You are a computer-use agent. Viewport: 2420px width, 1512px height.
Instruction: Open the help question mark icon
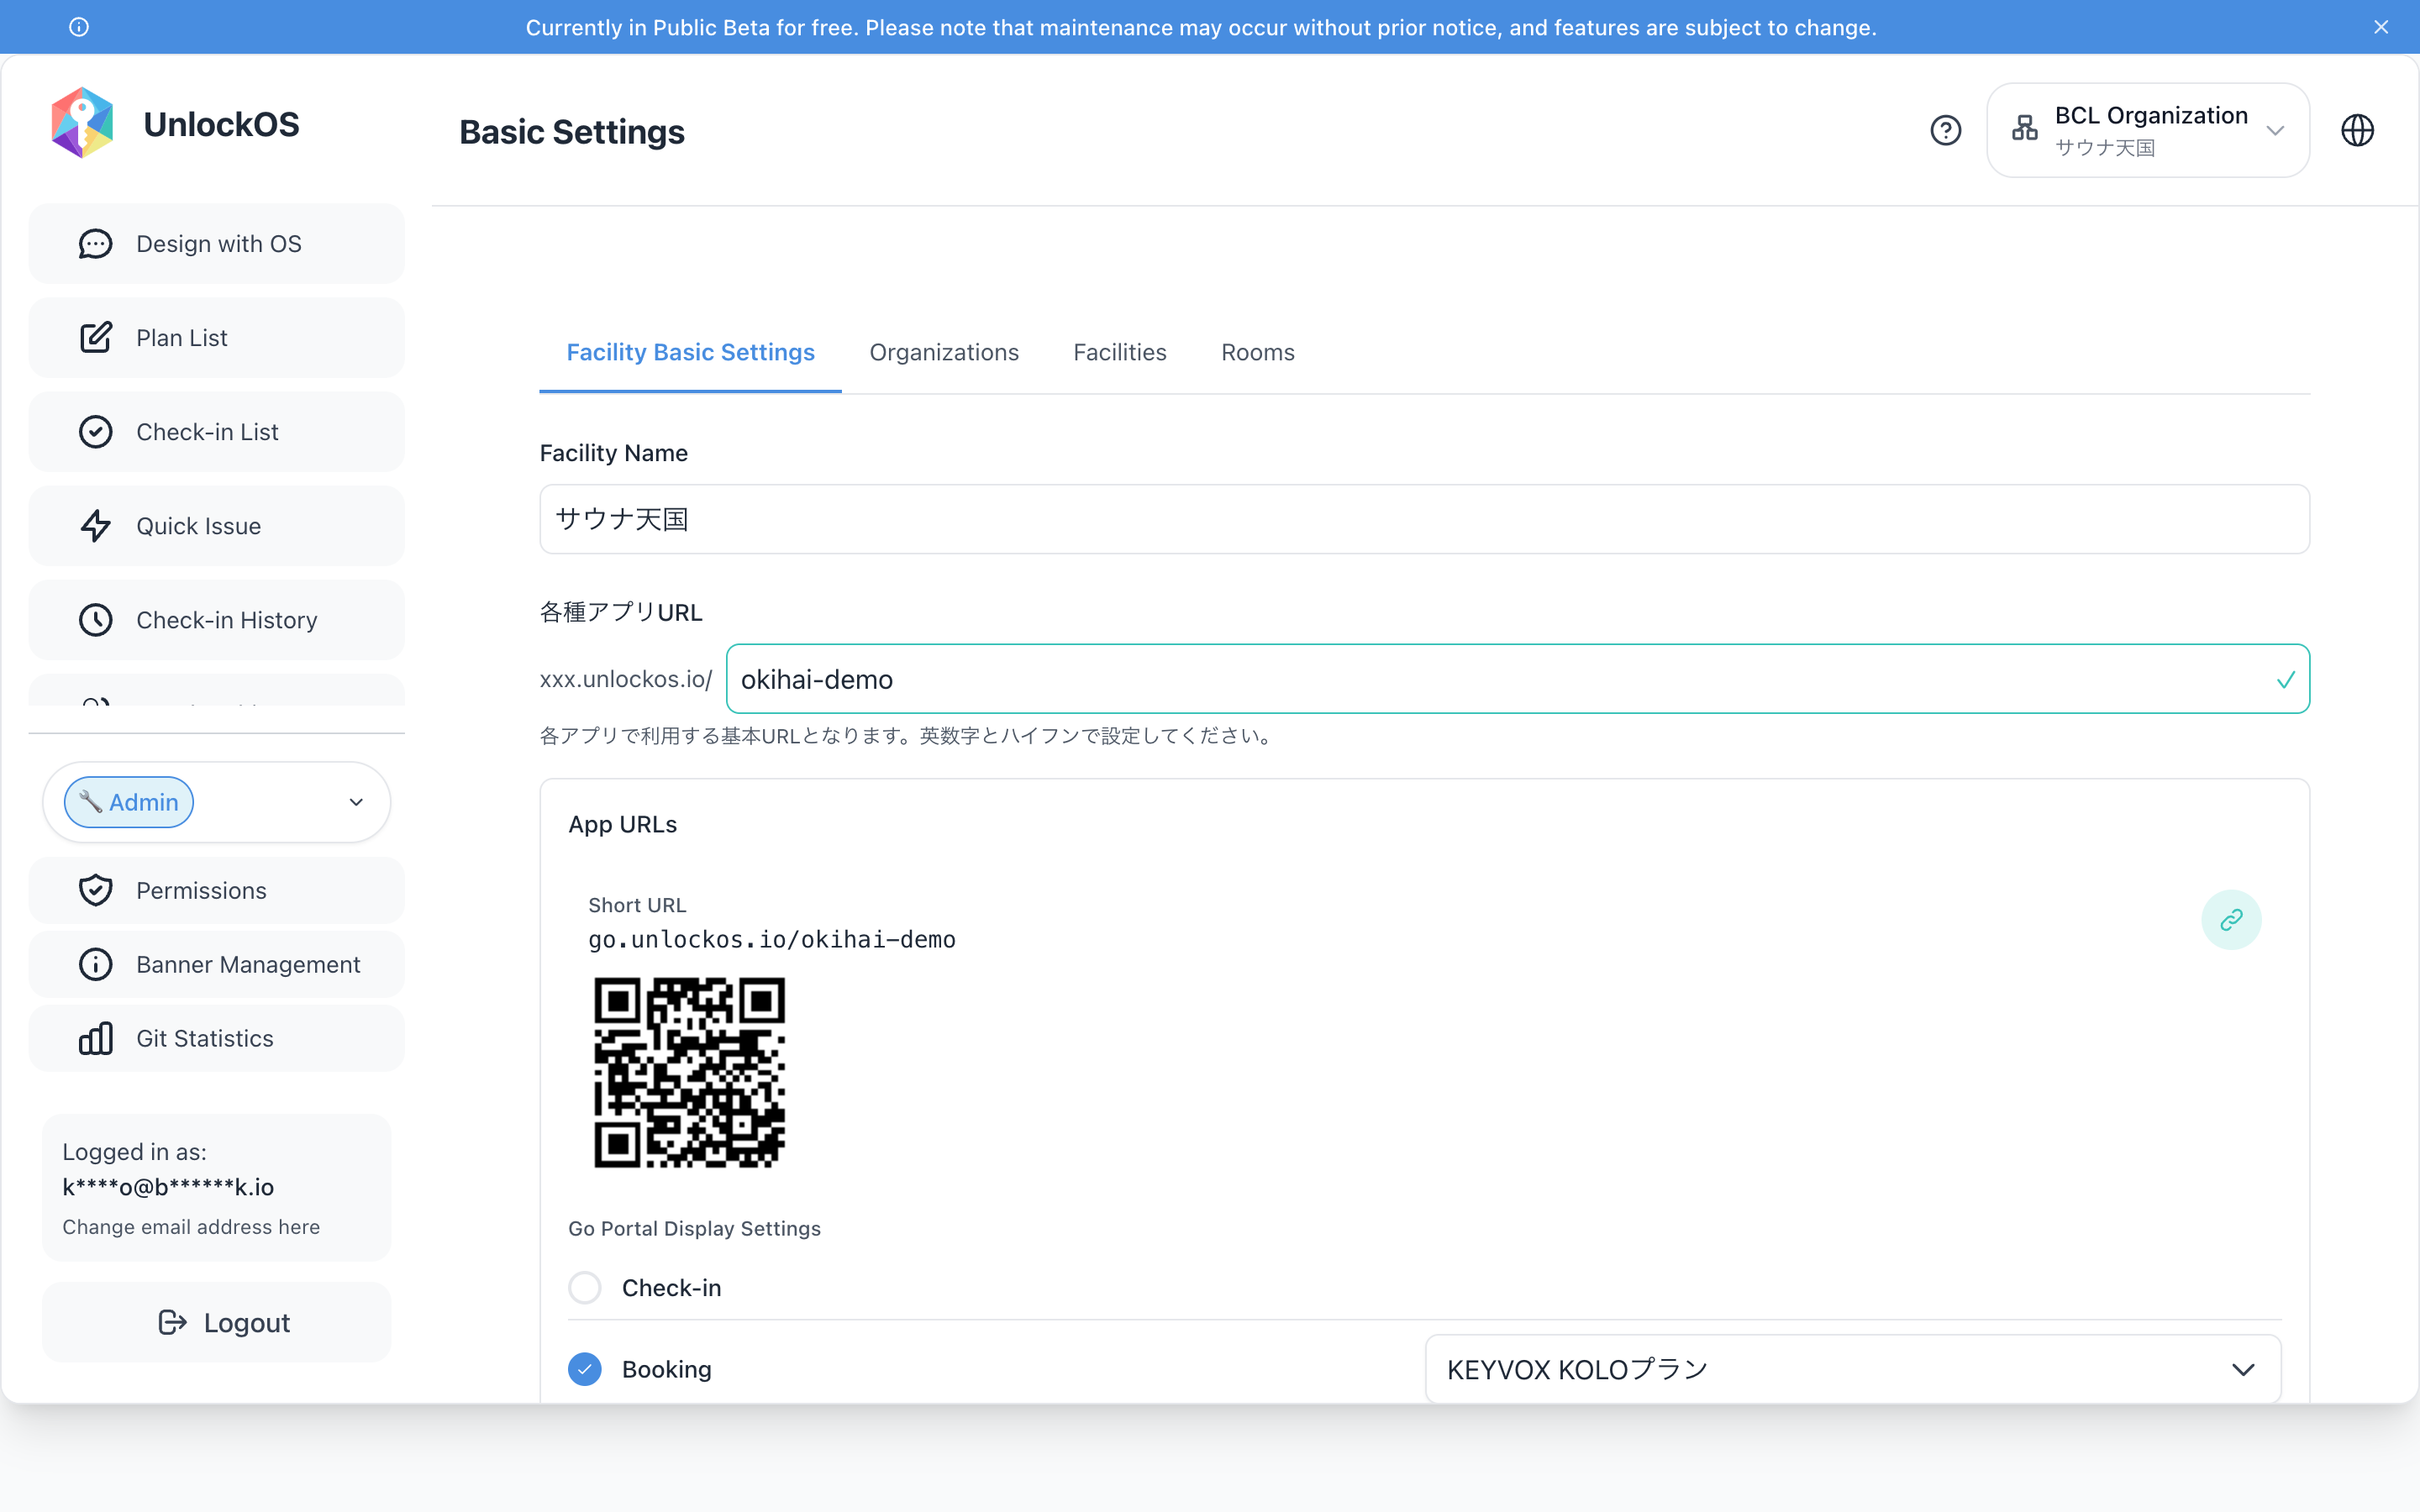coord(1946,130)
